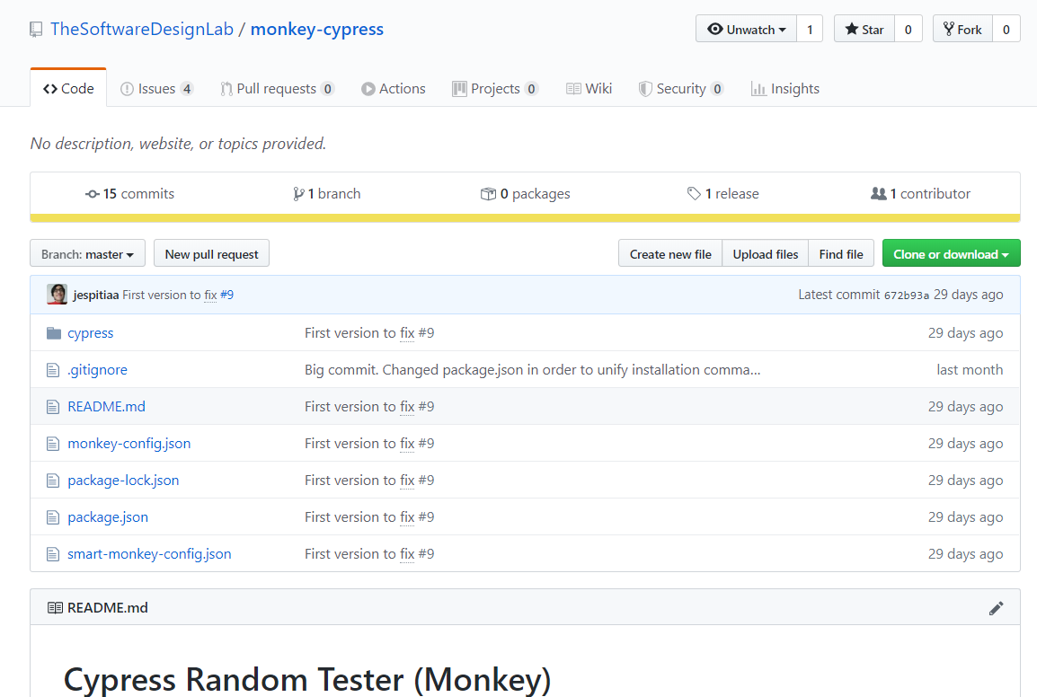Viewport: 1037px width, 697px height.
Task: Open the stargazers count 0
Action: 908,29
